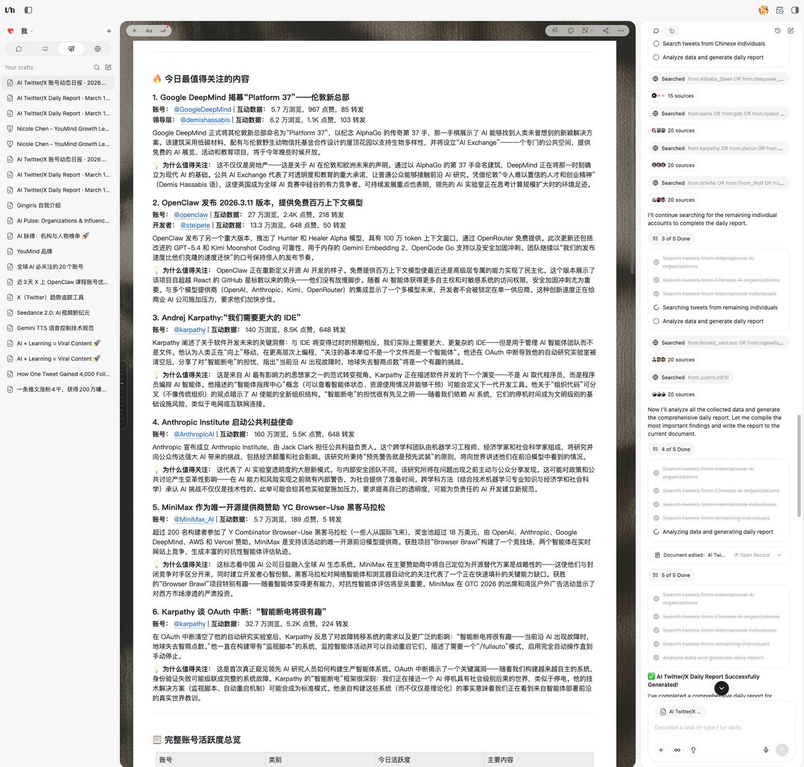Open How One Tweet Gained 4,000 craft
804x767 pixels.
[x=58, y=374]
